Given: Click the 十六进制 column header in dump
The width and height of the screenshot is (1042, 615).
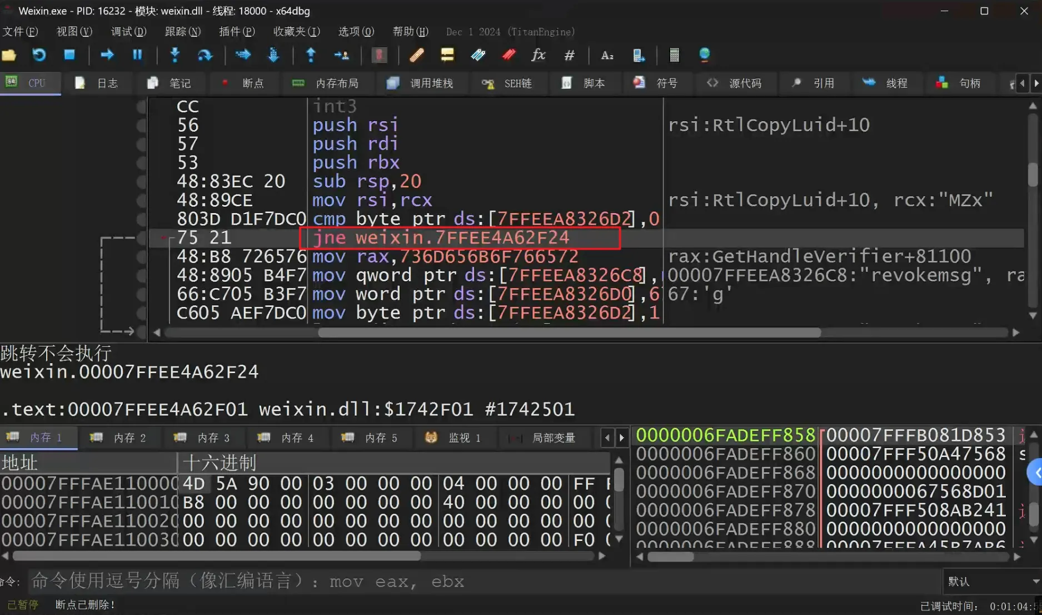Looking at the screenshot, I should 395,463.
